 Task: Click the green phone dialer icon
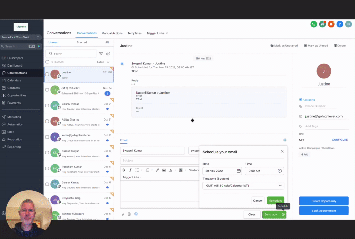coord(313,24)
